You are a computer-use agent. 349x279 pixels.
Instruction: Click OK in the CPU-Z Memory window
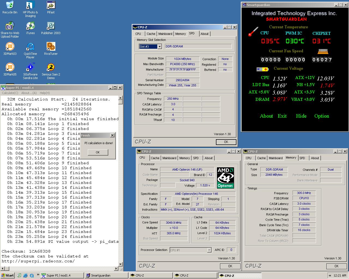pos(336,266)
